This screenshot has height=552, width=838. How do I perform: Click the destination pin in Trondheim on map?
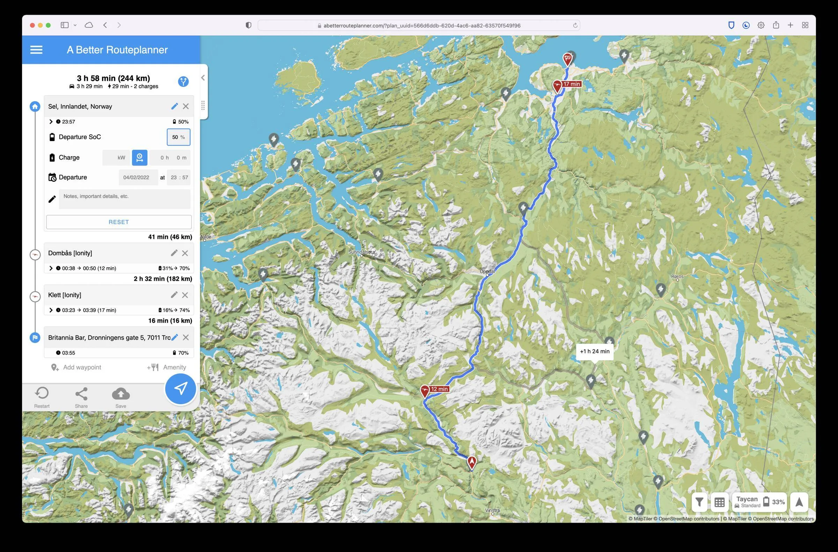point(567,59)
